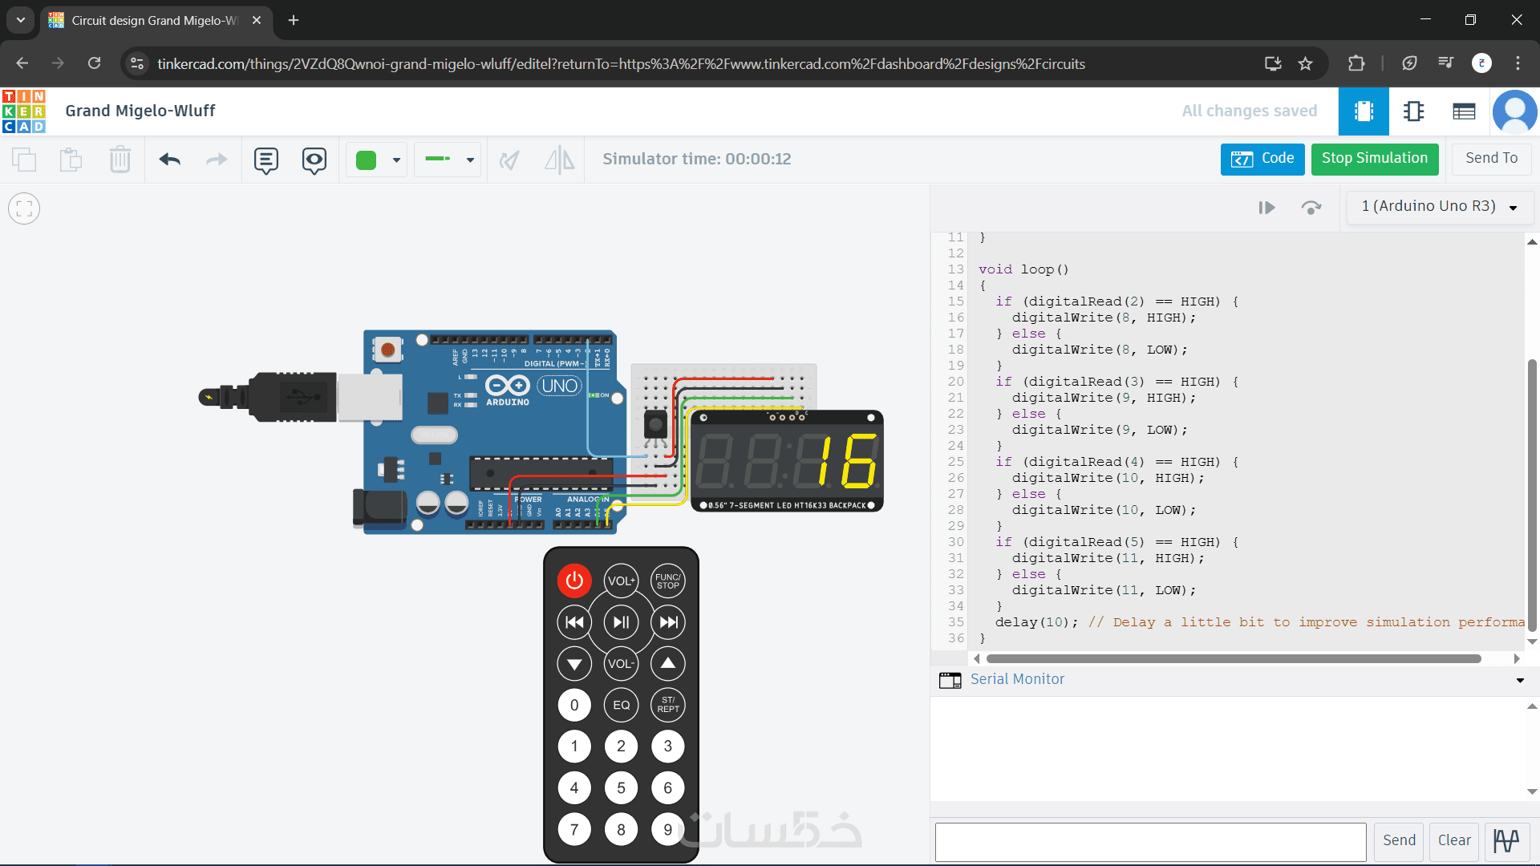Click the undo arrow icon
This screenshot has width=1540, height=866.
point(169,160)
